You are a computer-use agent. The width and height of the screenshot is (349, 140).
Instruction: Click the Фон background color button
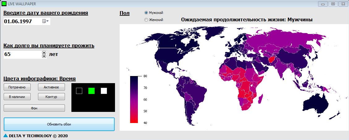[x=34, y=108]
